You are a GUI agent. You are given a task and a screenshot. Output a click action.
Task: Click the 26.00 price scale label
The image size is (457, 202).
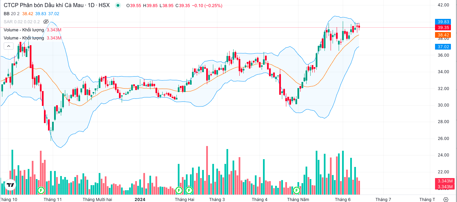coord(443,138)
